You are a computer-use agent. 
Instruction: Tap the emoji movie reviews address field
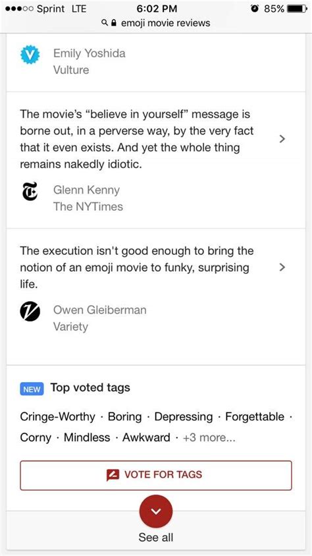[156, 23]
